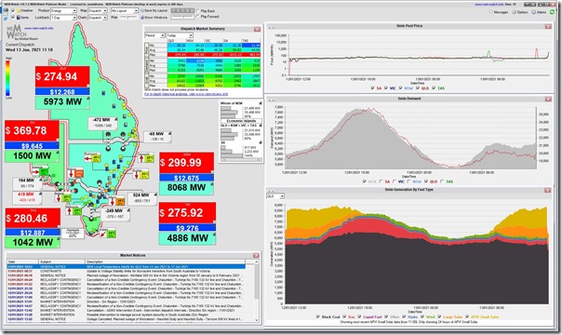Toggle Large Solar checkbox in generation legend
This screenshot has width=562, height=335.
pyautogui.click(x=440, y=316)
